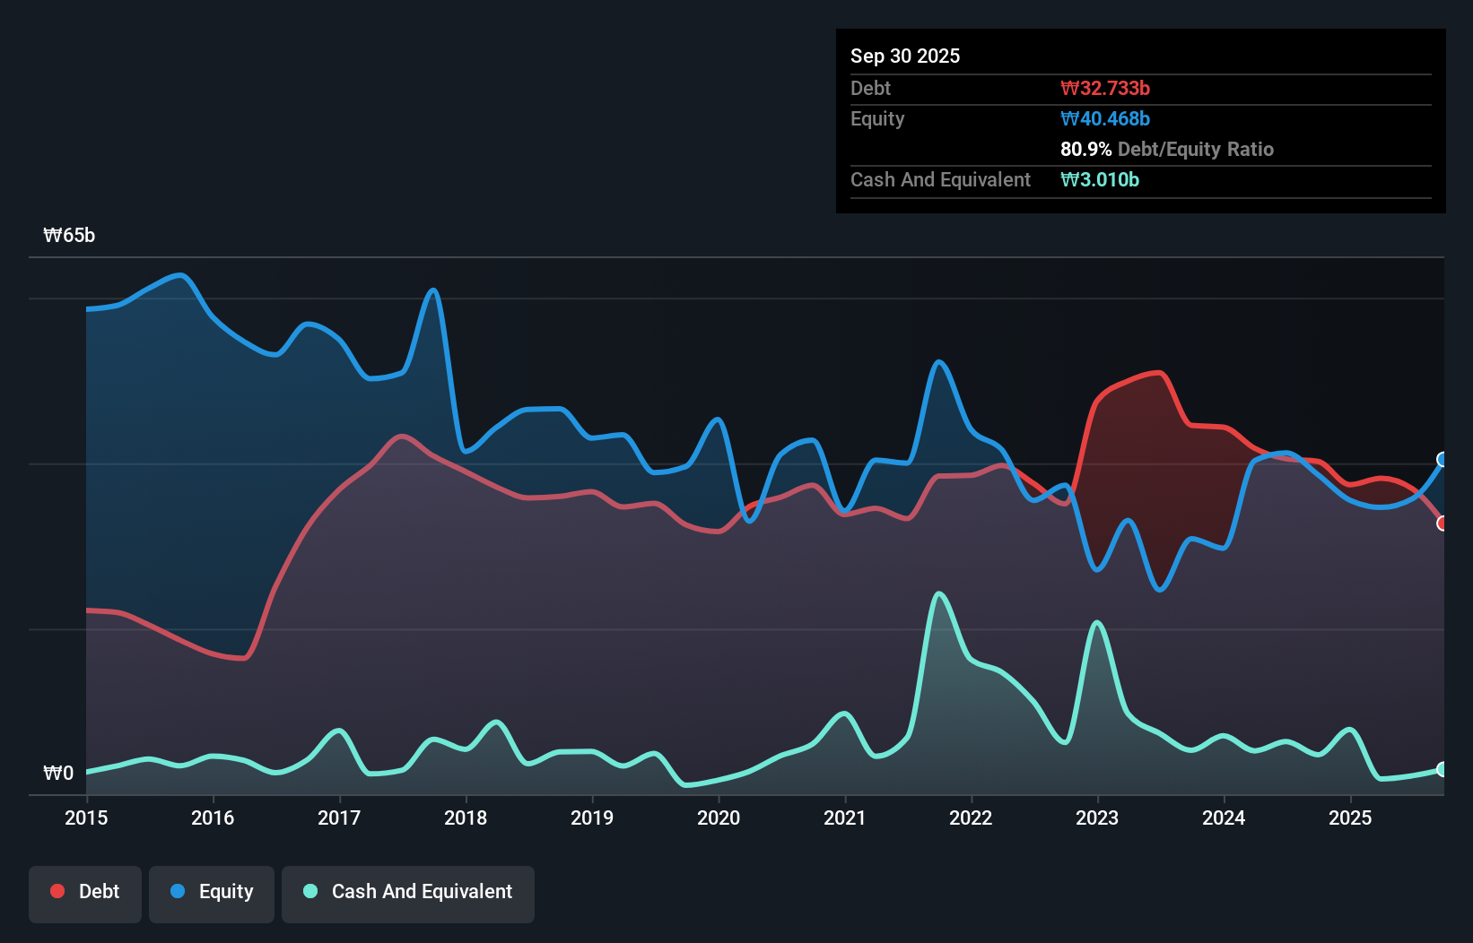Click the red Debt legend dot
This screenshot has height=943, width=1473.
pyautogui.click(x=56, y=891)
